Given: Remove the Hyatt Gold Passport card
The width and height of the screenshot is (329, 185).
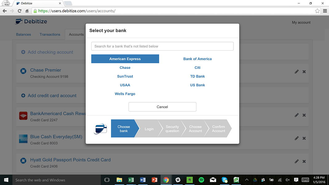Looking at the screenshot, I should [304, 161].
